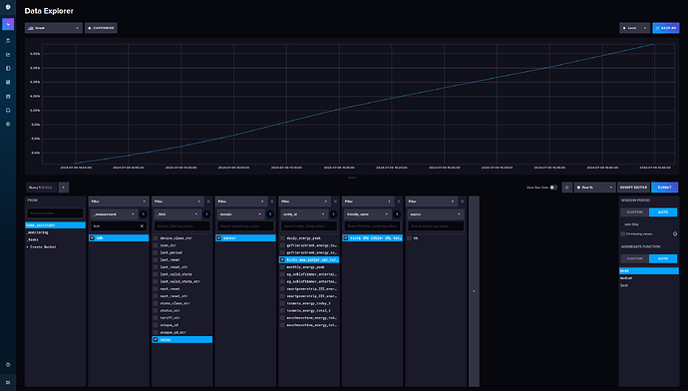
Task: Select the median aggregate function
Action: (x=649, y=278)
